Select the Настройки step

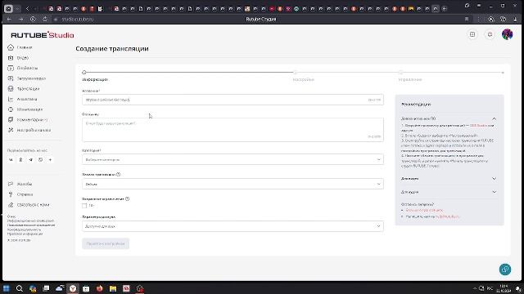(304, 80)
